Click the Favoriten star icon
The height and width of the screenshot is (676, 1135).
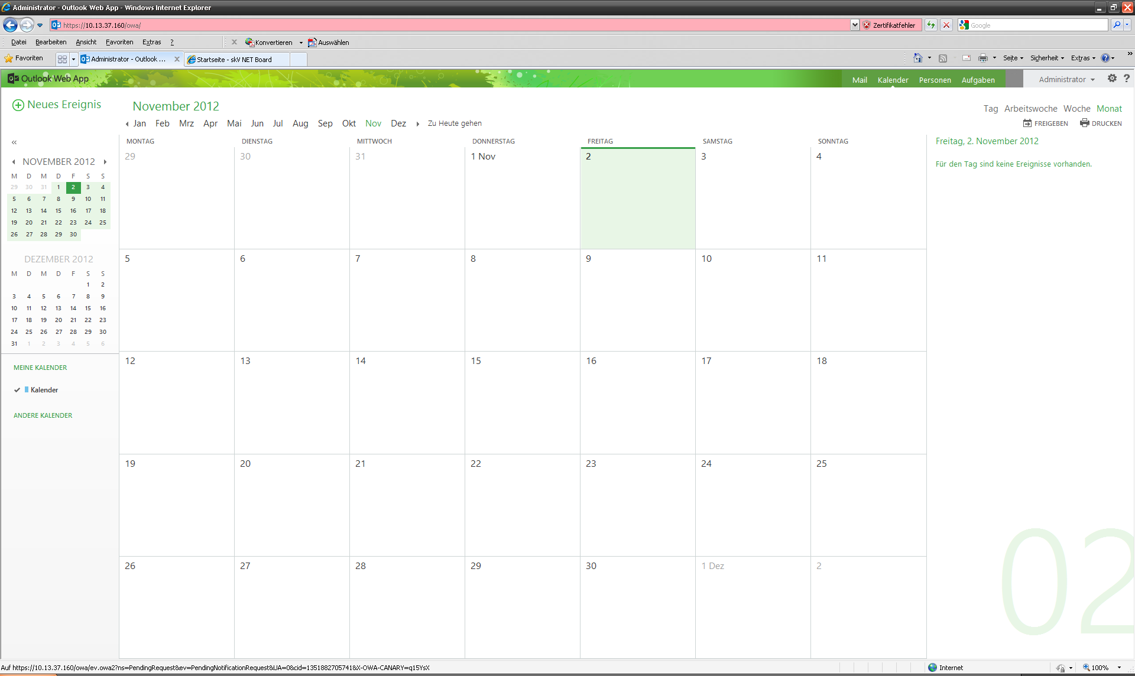tap(8, 58)
